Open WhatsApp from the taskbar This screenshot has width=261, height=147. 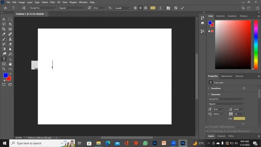pos(145,143)
